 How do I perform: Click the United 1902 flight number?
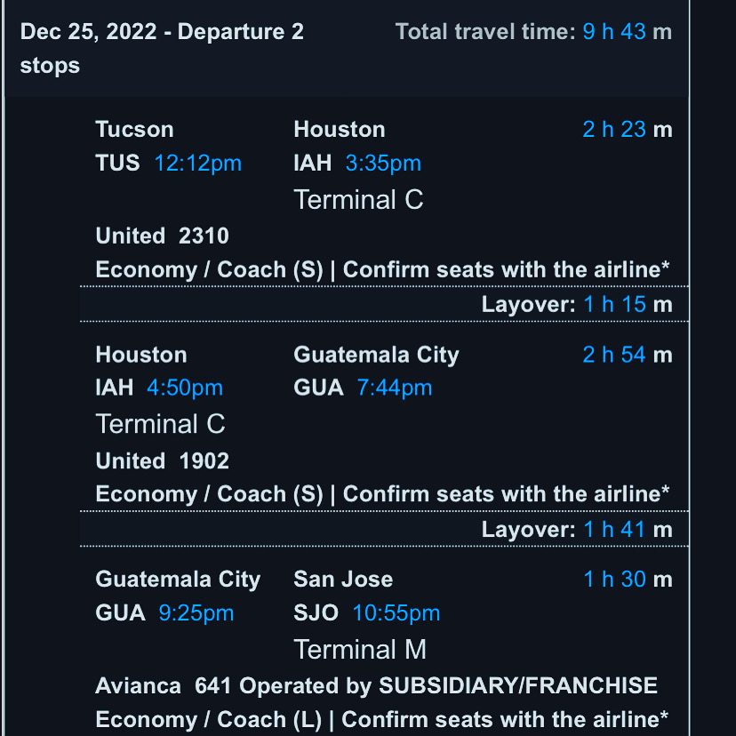pos(163,460)
